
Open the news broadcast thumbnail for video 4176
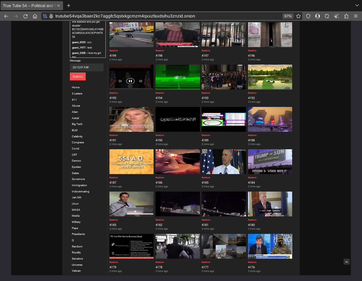click(x=270, y=246)
